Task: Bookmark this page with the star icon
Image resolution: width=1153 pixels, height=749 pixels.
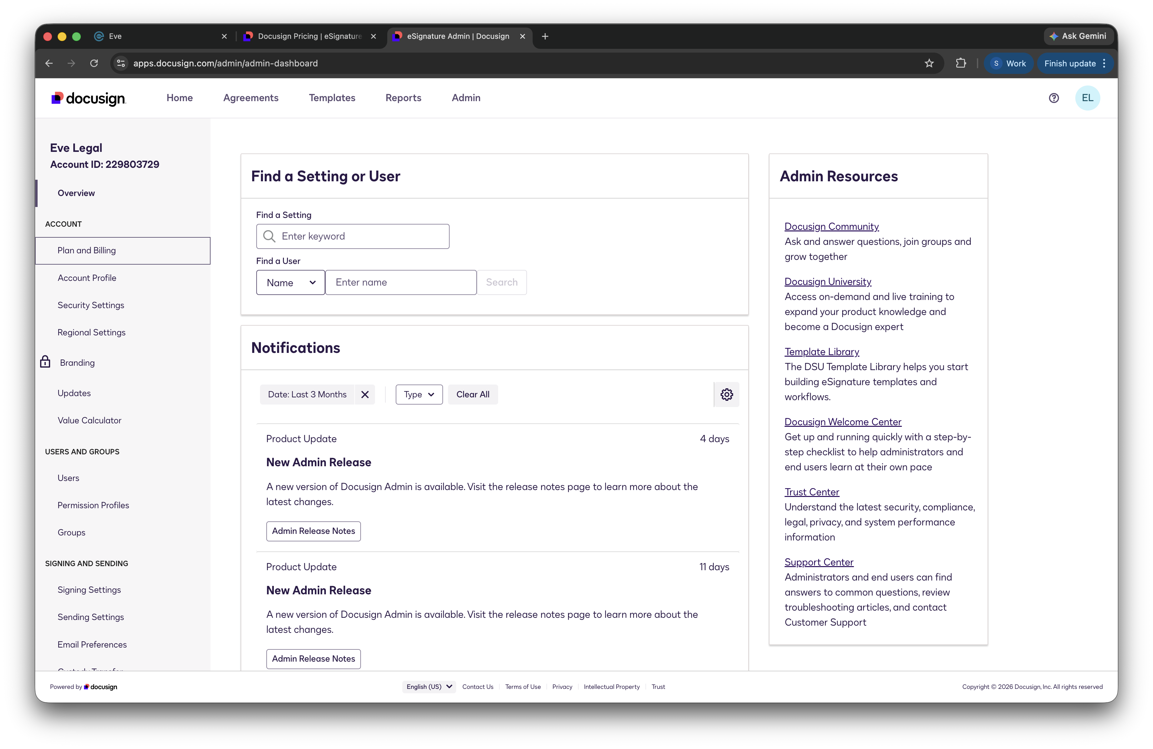Action: pyautogui.click(x=929, y=64)
